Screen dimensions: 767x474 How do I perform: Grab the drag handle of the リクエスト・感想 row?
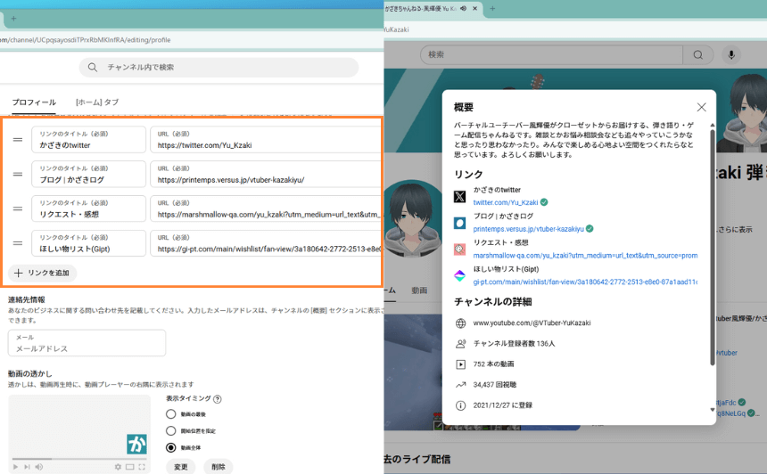[18, 208]
